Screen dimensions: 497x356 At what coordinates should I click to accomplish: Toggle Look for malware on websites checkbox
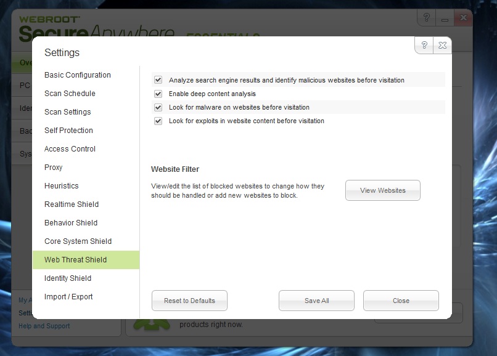(x=158, y=107)
